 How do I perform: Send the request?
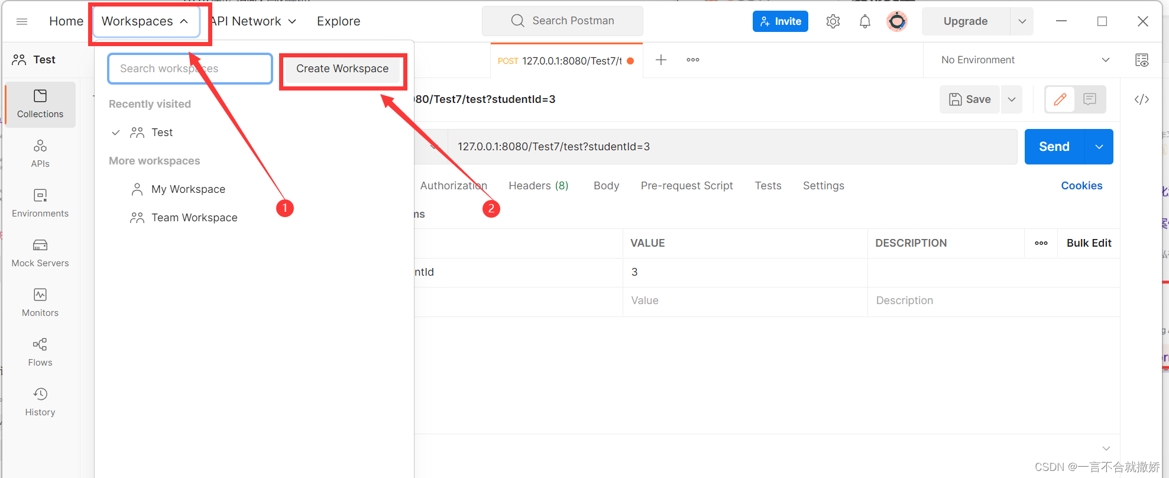pos(1054,147)
